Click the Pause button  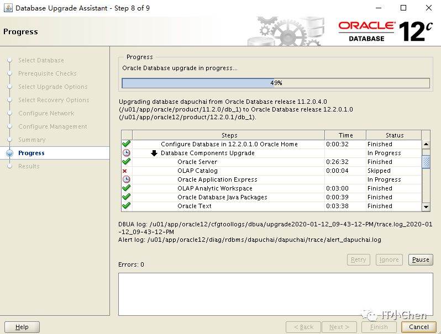click(421, 259)
